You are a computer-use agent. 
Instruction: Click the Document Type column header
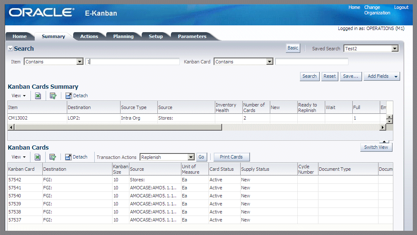click(x=348, y=169)
